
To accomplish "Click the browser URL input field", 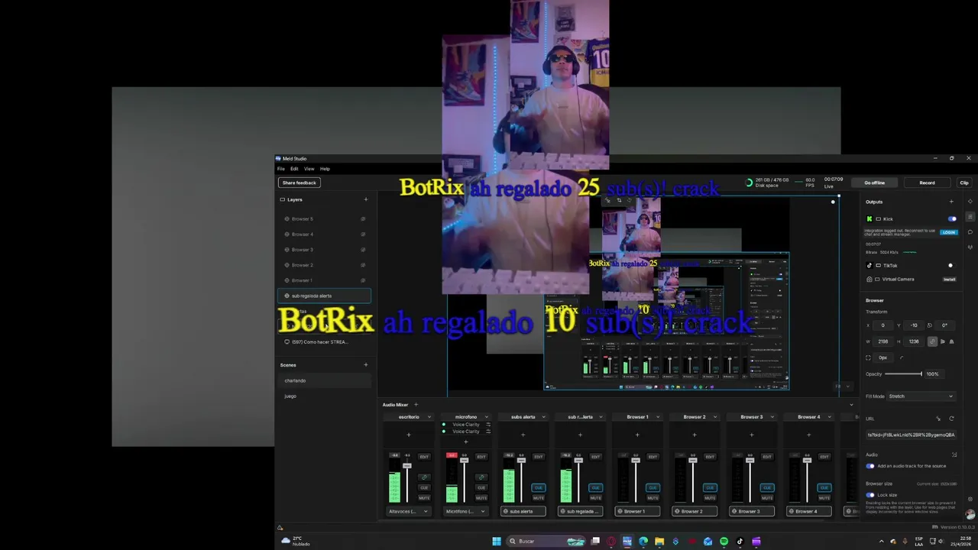I will [911, 435].
